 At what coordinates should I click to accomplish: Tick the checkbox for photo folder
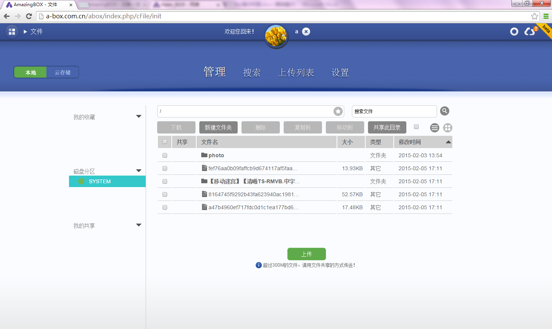click(165, 155)
